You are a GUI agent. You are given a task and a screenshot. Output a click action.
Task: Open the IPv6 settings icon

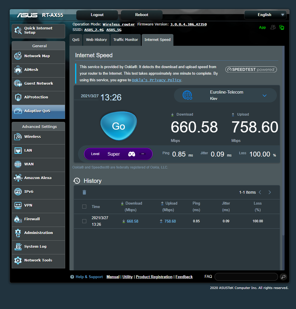(18, 191)
